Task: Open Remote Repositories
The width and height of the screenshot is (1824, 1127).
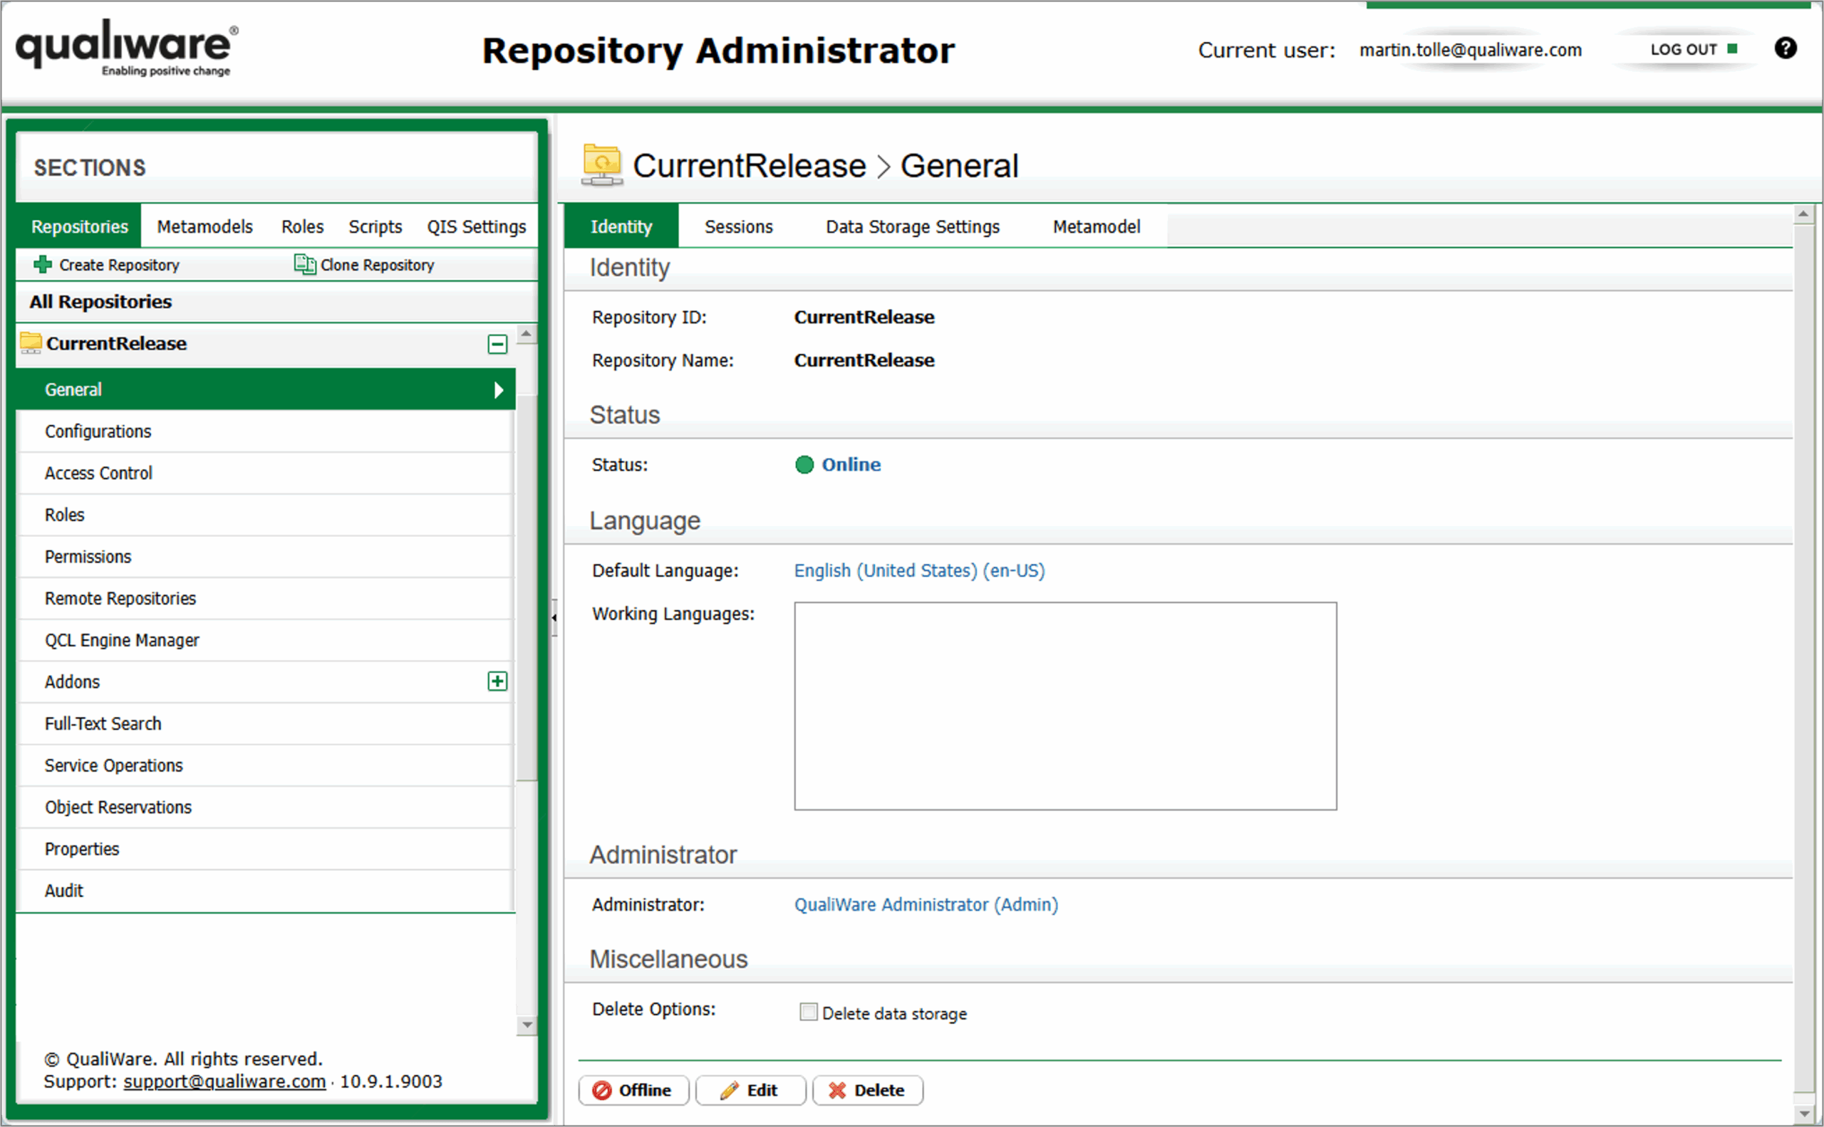Action: pos(266,599)
